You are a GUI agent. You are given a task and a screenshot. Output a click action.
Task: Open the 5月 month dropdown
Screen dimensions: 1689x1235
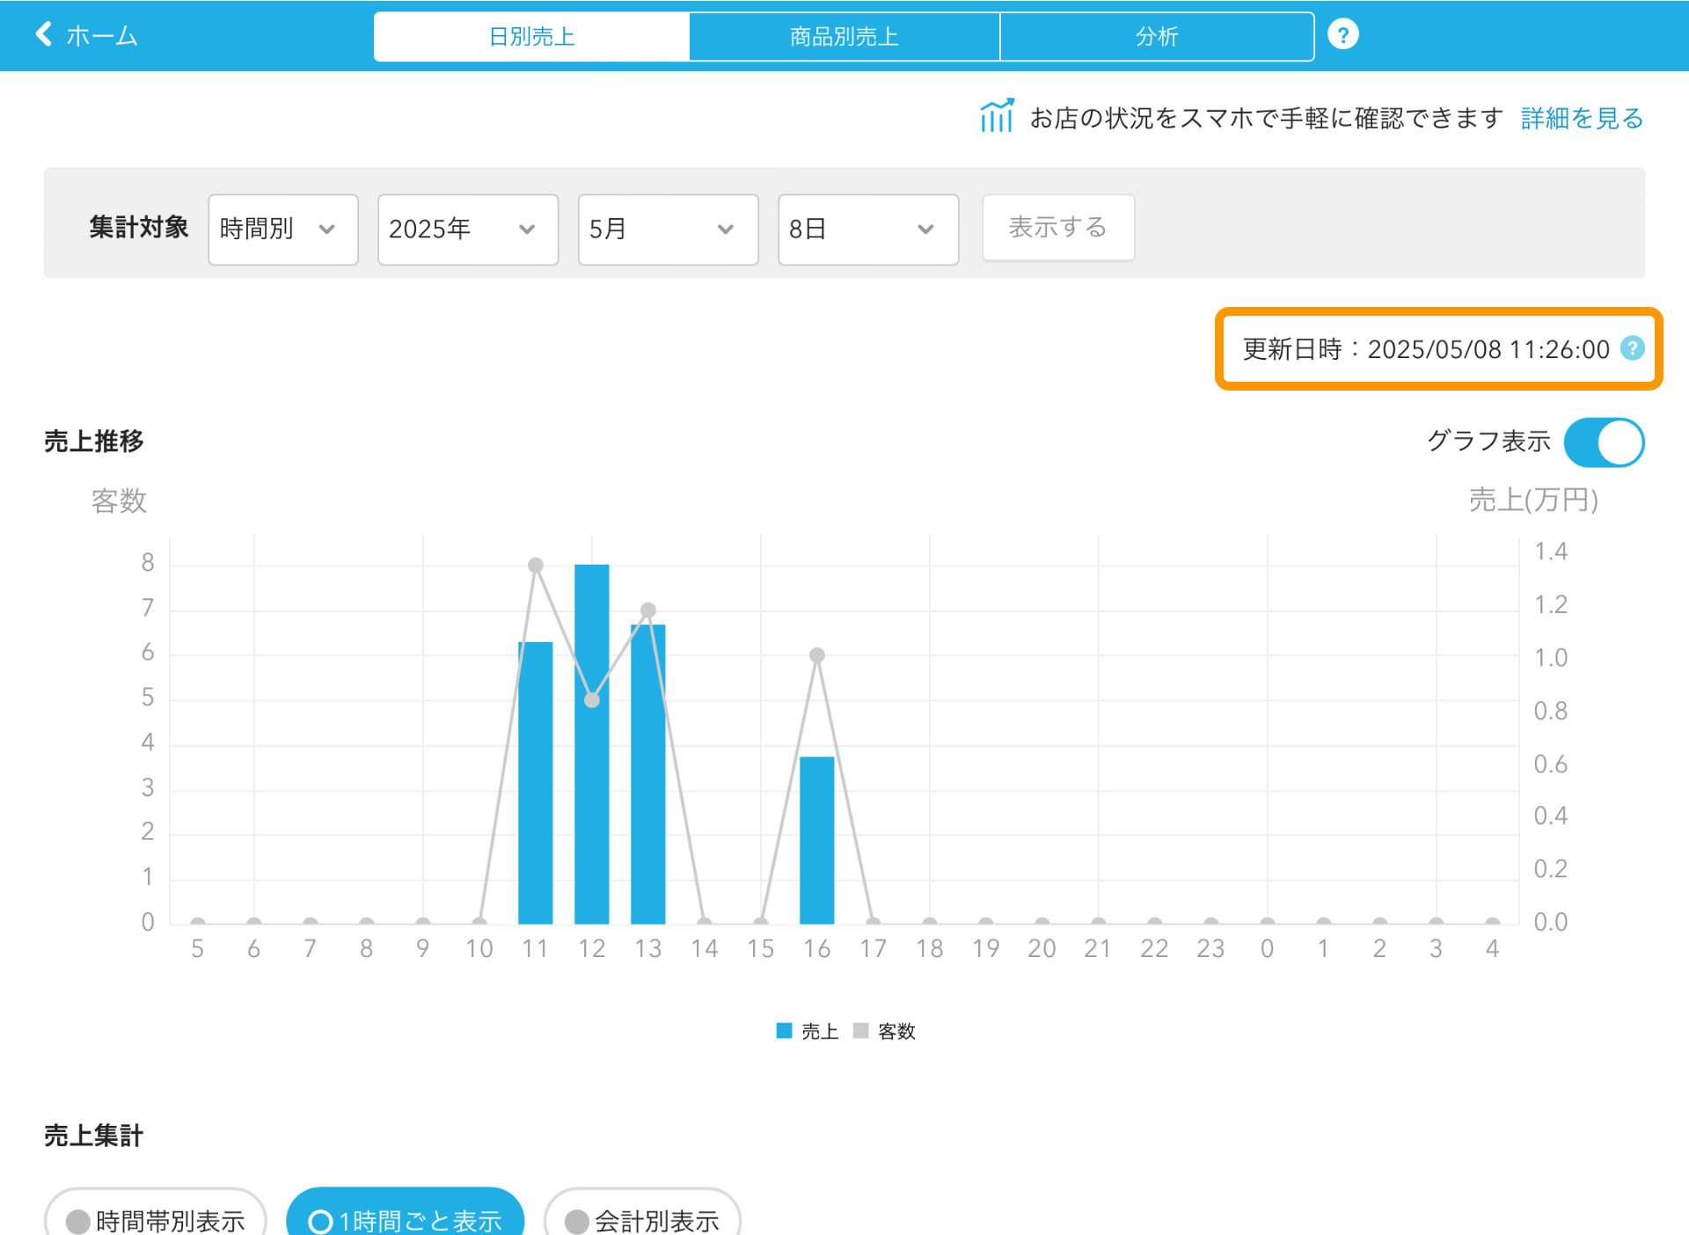[668, 230]
